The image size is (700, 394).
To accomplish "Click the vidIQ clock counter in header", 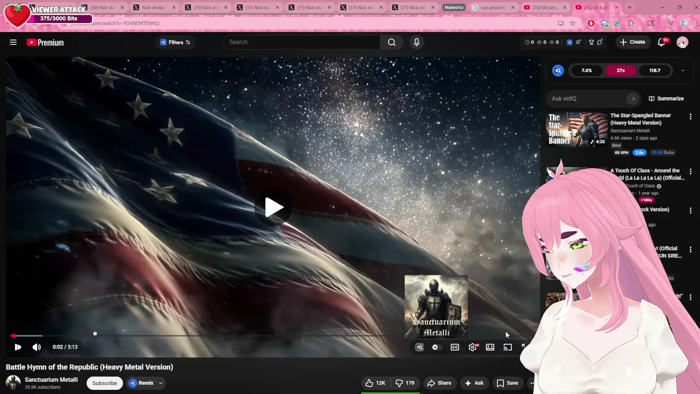I will (529, 42).
